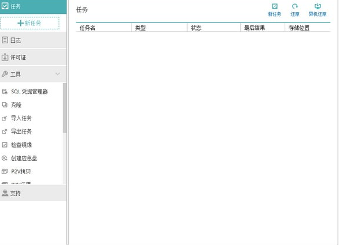Click the 工具 wrench icon
The width and height of the screenshot is (340, 245).
point(5,74)
